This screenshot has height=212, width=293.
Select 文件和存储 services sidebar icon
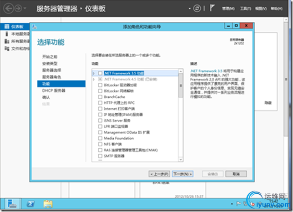tap(7, 49)
